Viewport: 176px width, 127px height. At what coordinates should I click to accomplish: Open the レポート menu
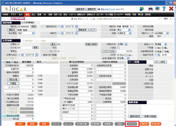tap(72, 14)
